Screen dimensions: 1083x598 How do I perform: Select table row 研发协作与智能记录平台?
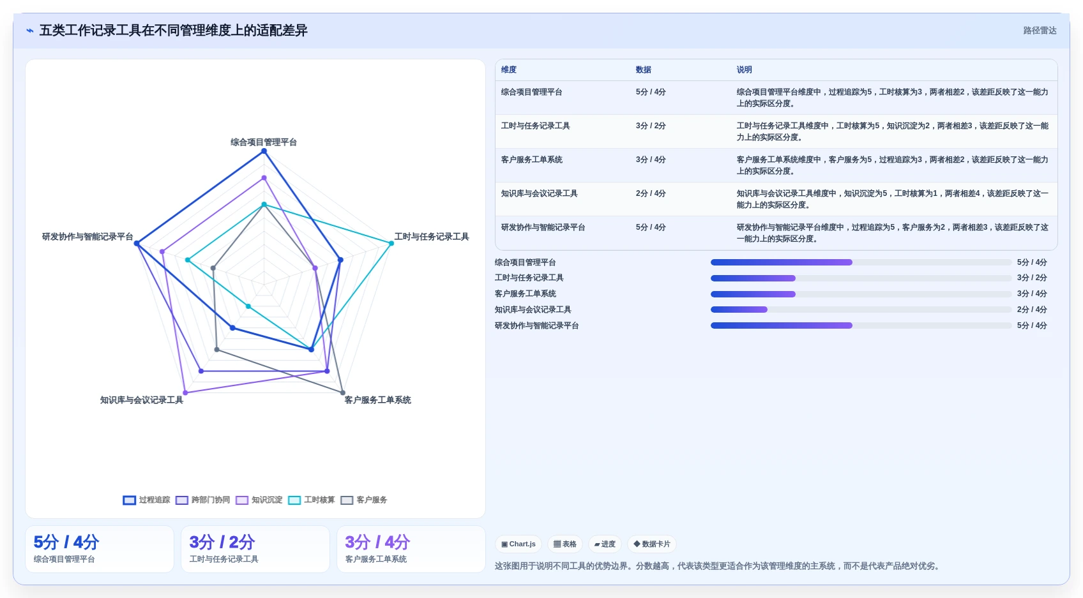tap(776, 233)
